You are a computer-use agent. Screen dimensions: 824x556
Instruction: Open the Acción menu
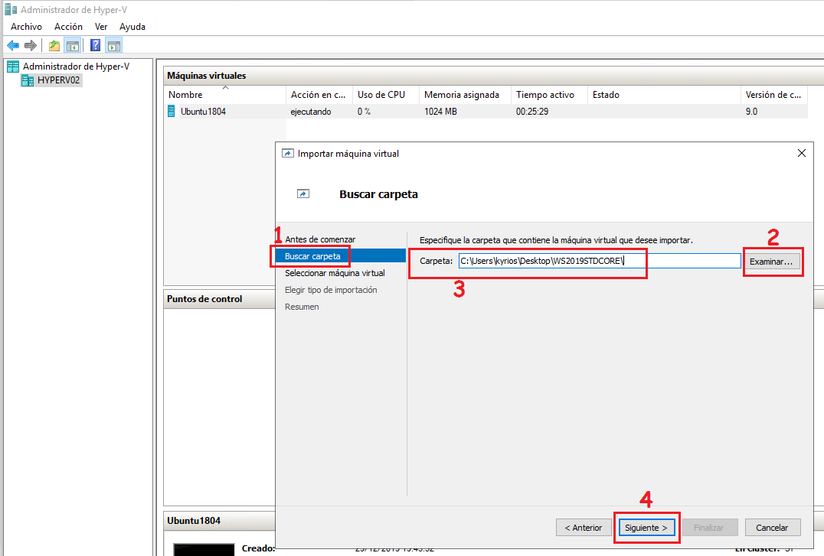68,26
